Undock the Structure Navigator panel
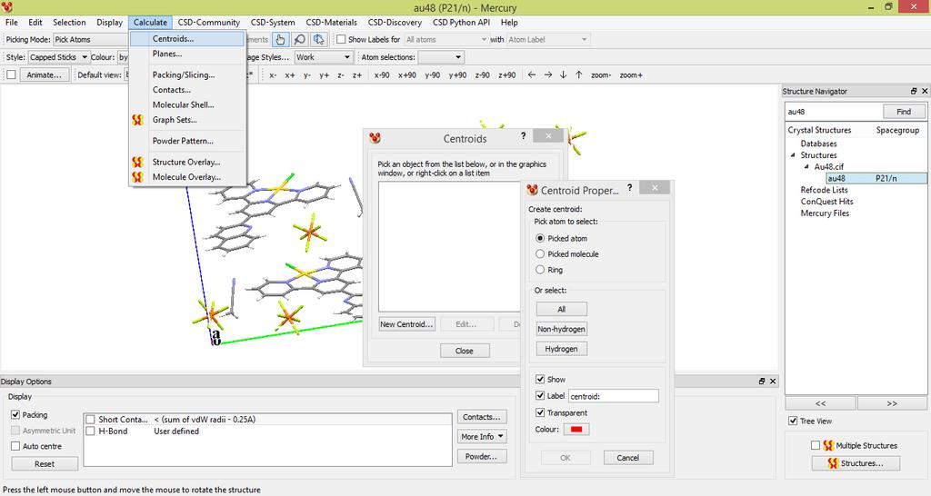931x496 pixels. 914,92
